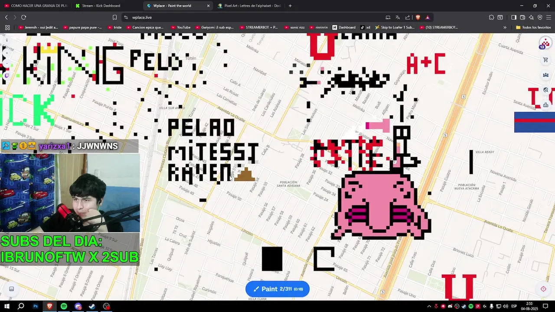Show hidden bookmarks with the double chevron

click(505, 27)
